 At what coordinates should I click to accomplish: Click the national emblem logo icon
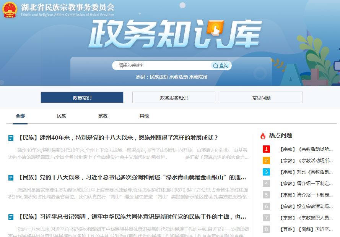click(x=10, y=10)
